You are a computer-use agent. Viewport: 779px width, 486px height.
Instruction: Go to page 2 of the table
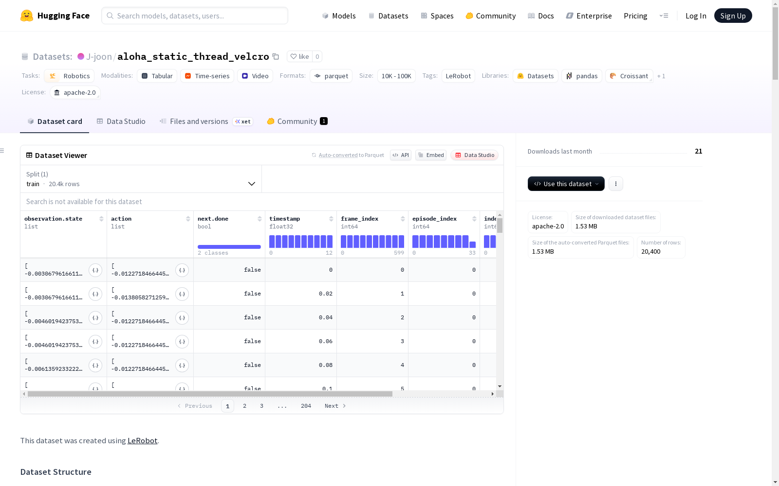pos(244,406)
